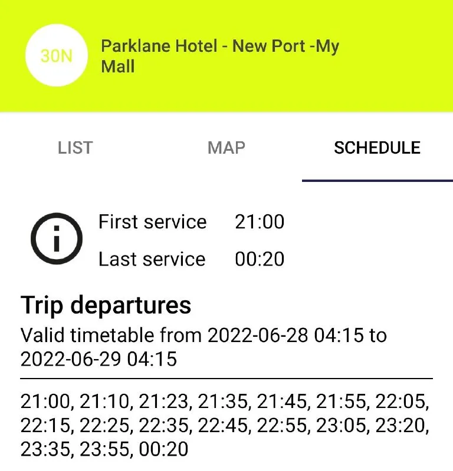
Task: Select the SCHEDULE tab
Action: tap(377, 148)
